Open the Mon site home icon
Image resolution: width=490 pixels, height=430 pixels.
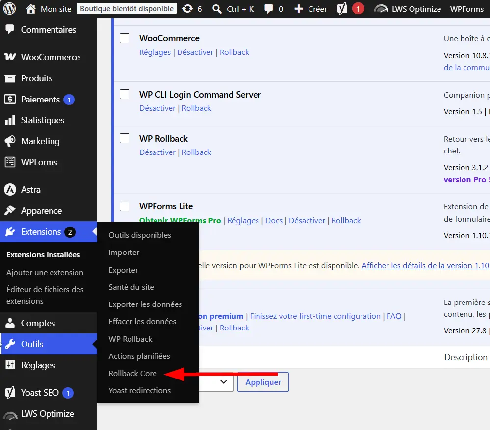[x=30, y=9]
